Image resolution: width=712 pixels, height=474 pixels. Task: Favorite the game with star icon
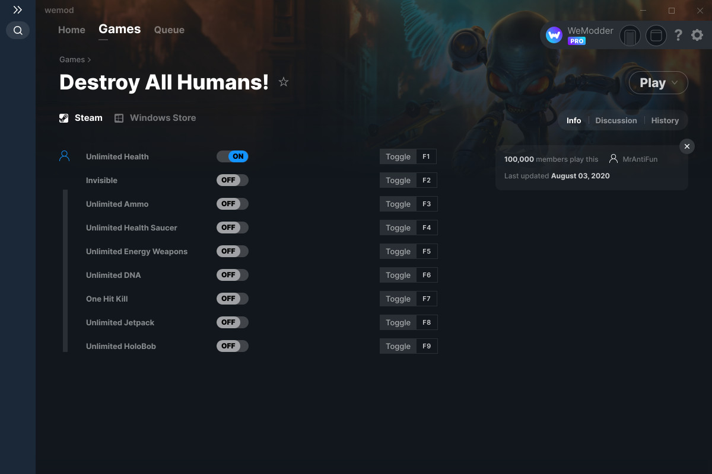pyautogui.click(x=284, y=82)
